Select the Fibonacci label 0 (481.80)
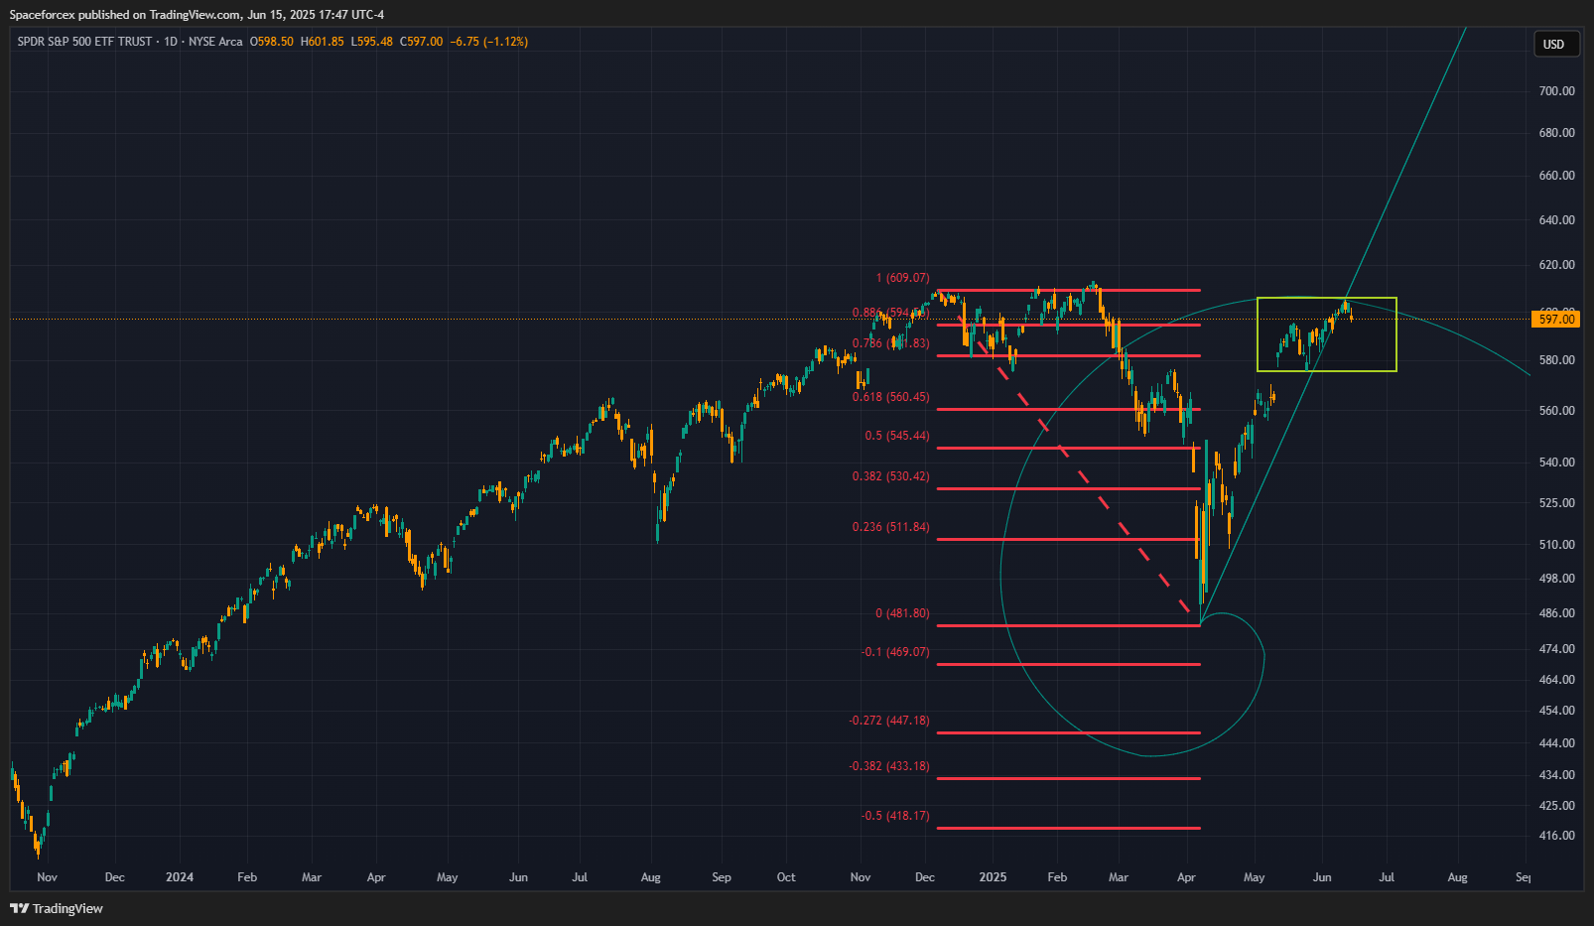The height and width of the screenshot is (926, 1594). (902, 612)
